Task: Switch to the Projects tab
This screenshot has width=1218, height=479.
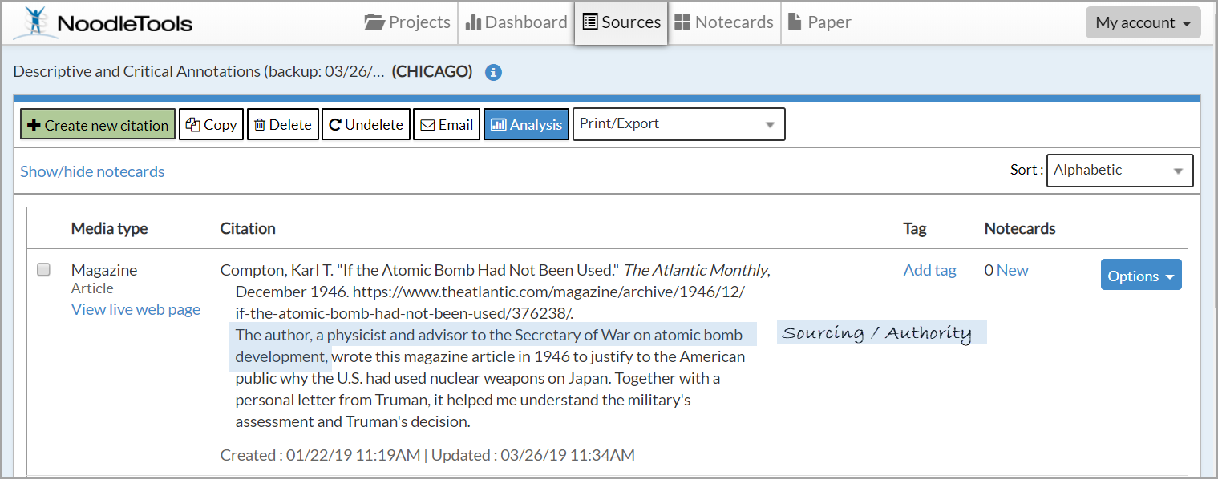Action: [x=407, y=22]
